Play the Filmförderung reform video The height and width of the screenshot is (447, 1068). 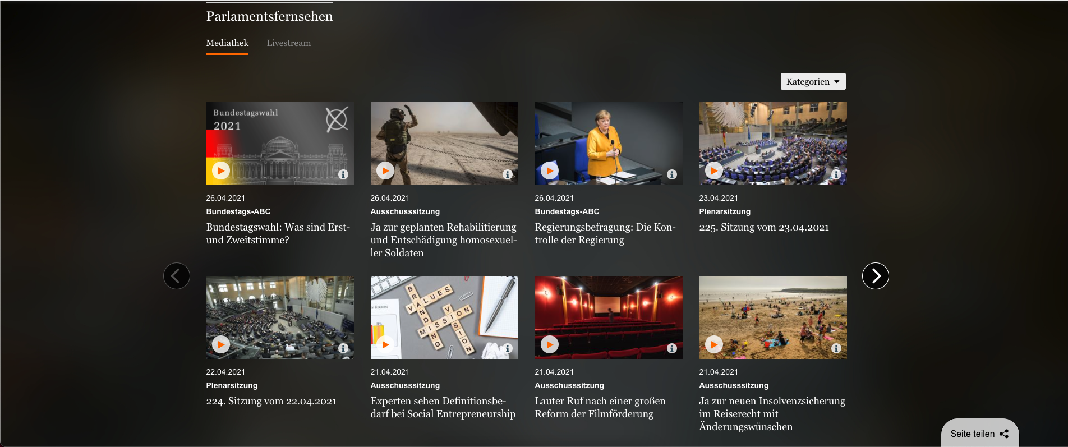pos(550,344)
